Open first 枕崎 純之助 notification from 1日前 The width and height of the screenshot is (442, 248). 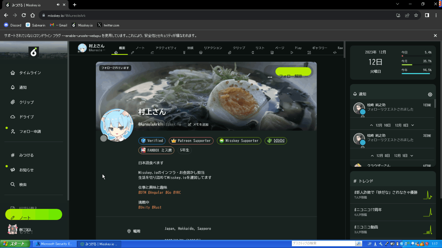392,108
